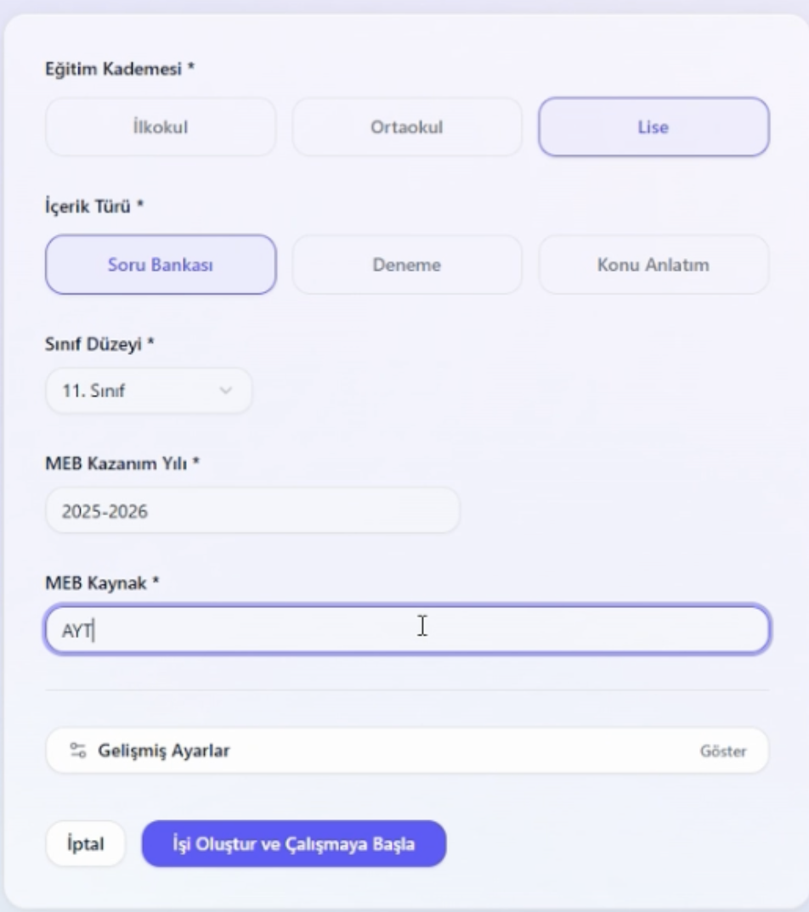Choose Ortaokul education level
The height and width of the screenshot is (912, 809).
pyautogui.click(x=407, y=127)
